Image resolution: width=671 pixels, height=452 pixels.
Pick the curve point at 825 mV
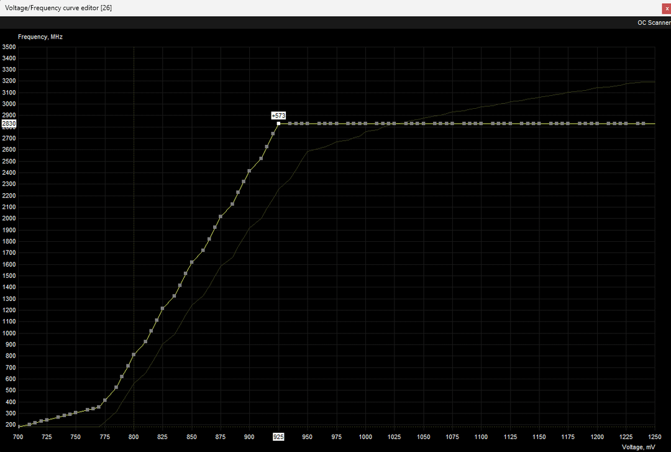click(x=163, y=308)
